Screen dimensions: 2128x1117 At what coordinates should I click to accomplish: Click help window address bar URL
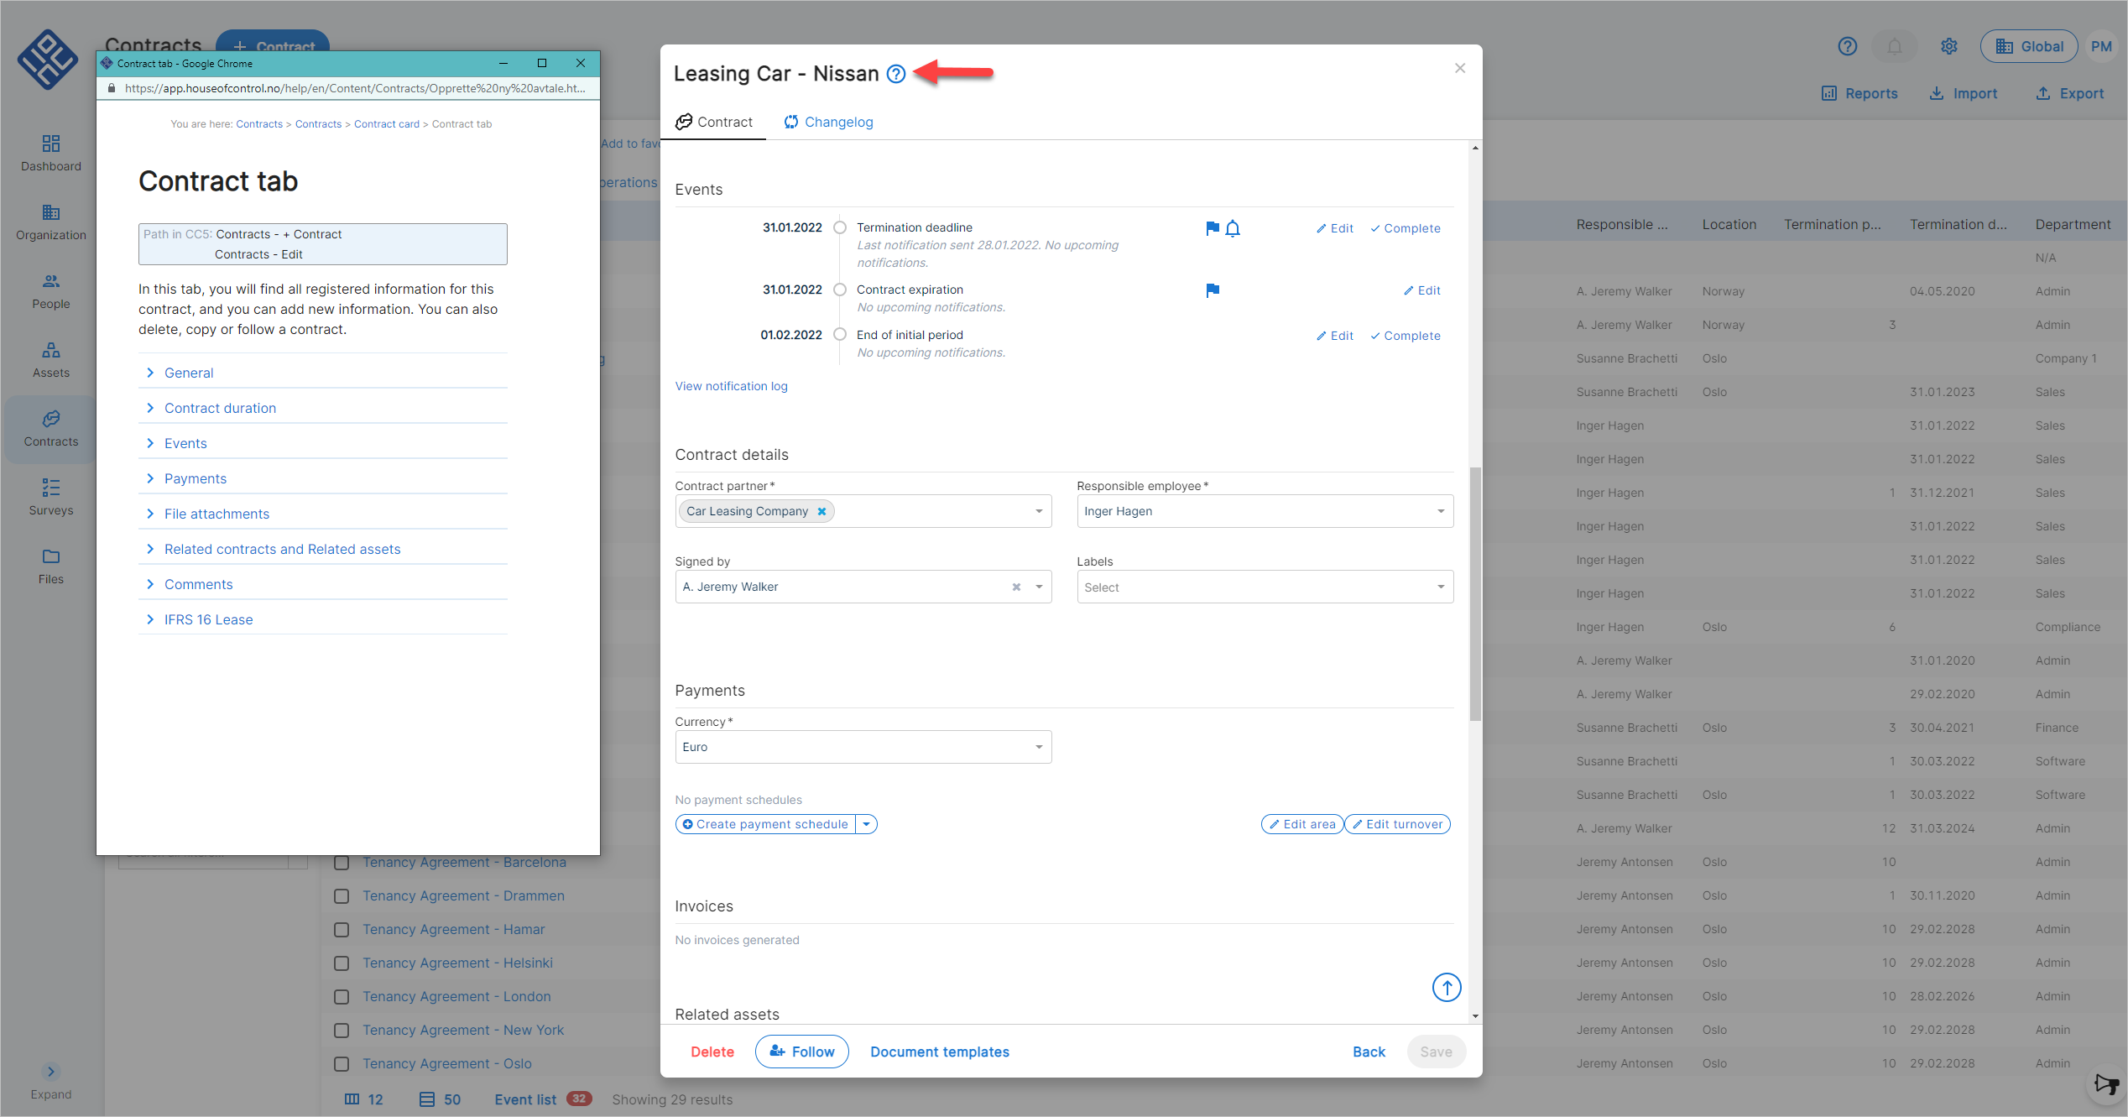tap(354, 88)
